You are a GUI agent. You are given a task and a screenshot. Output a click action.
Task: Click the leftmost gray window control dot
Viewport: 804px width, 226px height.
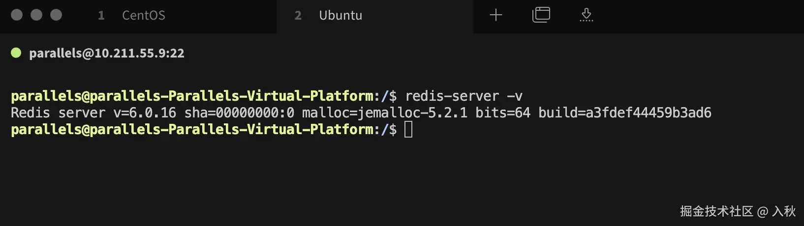pyautogui.click(x=17, y=15)
